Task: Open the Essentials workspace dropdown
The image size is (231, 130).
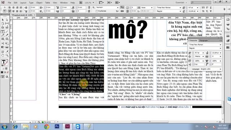Action: pyautogui.click(x=181, y=3)
